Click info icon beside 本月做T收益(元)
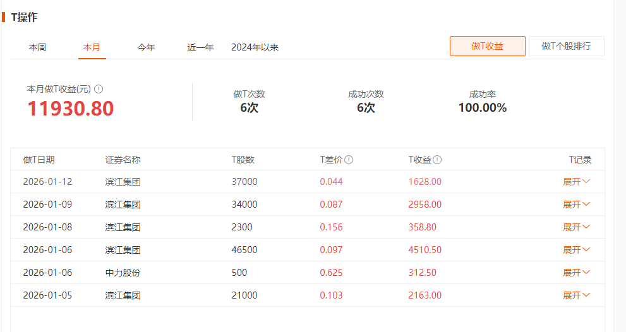 pyautogui.click(x=99, y=90)
